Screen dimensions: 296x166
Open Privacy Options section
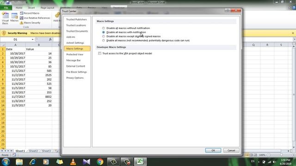[x=75, y=78]
